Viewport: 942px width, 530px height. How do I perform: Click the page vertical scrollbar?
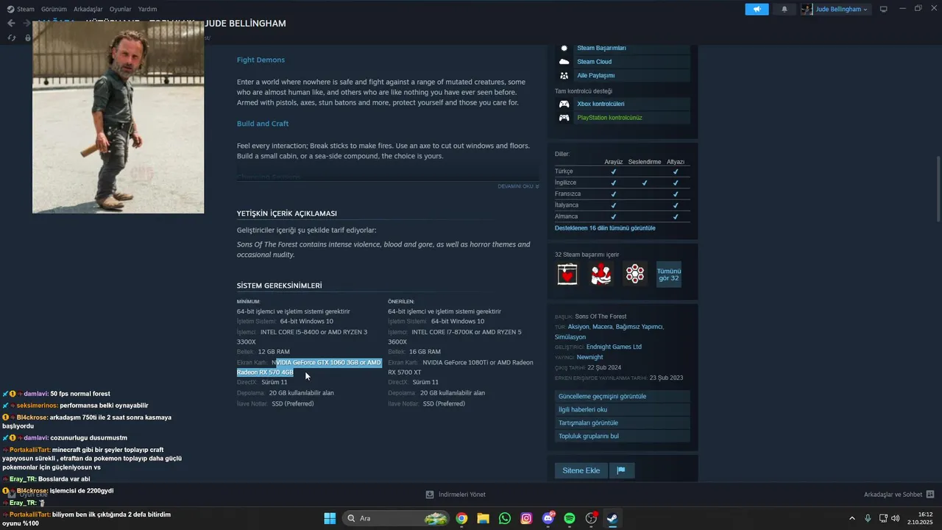938,188
